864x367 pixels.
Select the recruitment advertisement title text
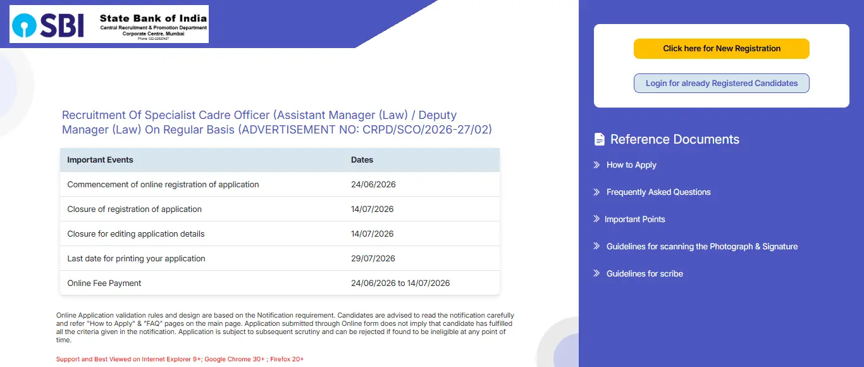click(277, 122)
